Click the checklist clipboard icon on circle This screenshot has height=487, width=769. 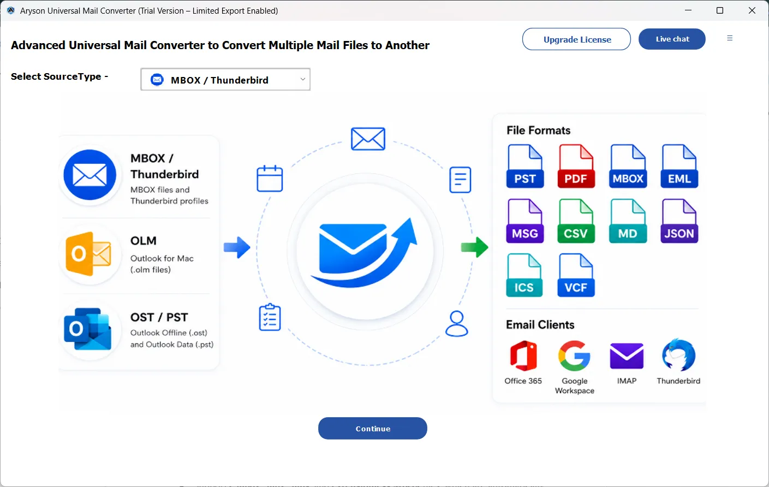click(x=270, y=317)
